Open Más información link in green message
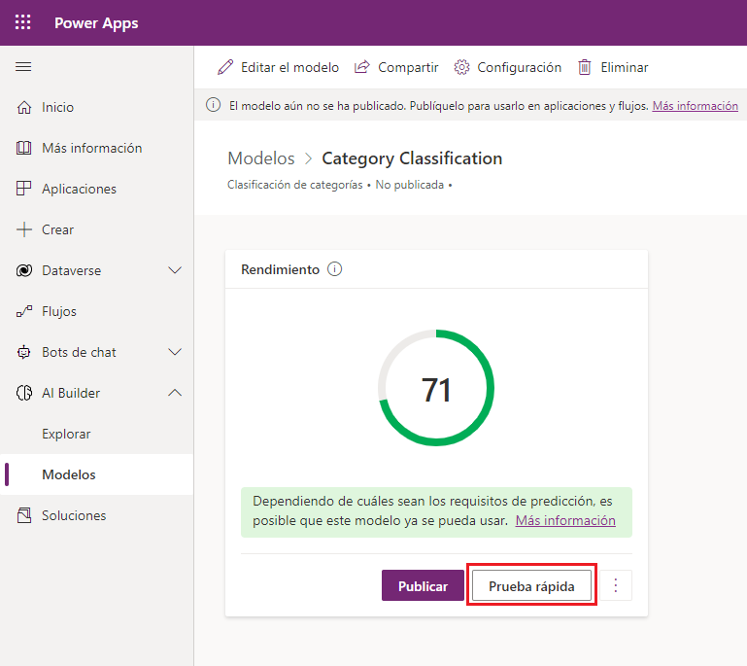The width and height of the screenshot is (747, 666). (565, 520)
